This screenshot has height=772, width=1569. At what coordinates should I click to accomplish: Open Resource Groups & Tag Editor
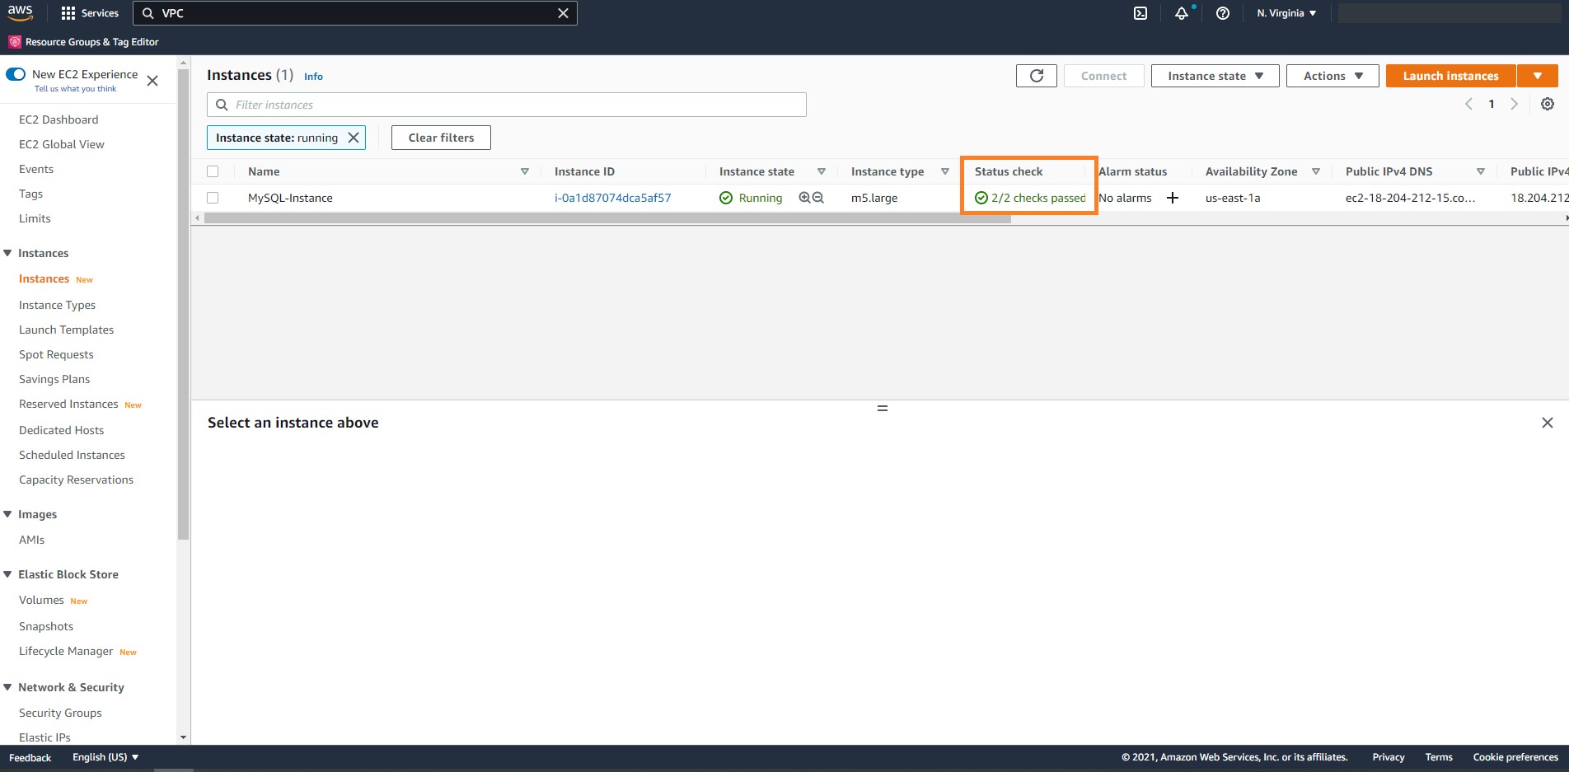point(83,42)
